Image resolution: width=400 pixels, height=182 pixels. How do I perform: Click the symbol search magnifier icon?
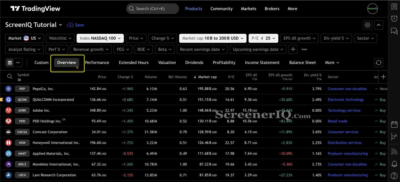click(x=9, y=77)
